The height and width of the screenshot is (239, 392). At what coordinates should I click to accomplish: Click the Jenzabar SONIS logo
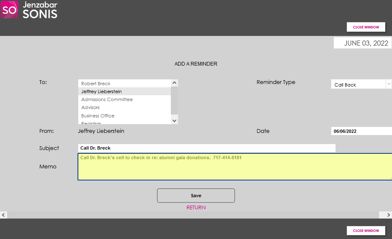(29, 10)
